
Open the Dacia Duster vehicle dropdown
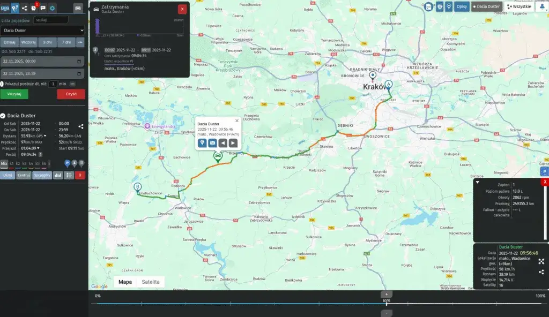(x=42, y=31)
